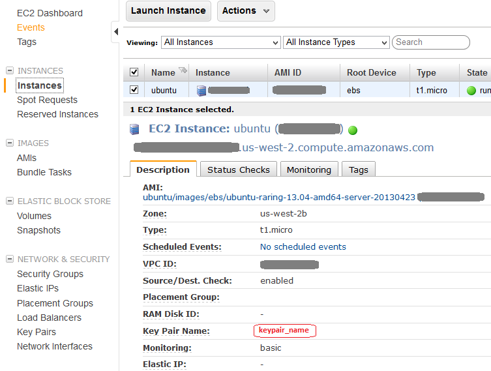This screenshot has width=491, height=371.
Task: Click the EC2 Instance icon in the details header
Action: coord(135,129)
